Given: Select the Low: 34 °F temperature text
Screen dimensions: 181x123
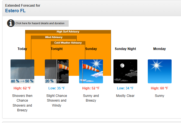Looking at the screenshot, I should tap(125, 88).
